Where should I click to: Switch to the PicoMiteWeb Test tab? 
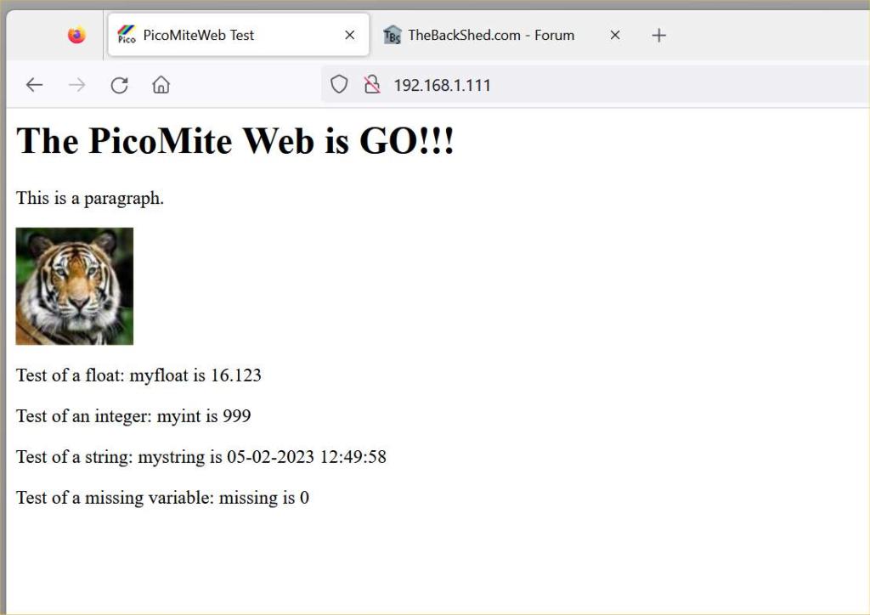(198, 36)
